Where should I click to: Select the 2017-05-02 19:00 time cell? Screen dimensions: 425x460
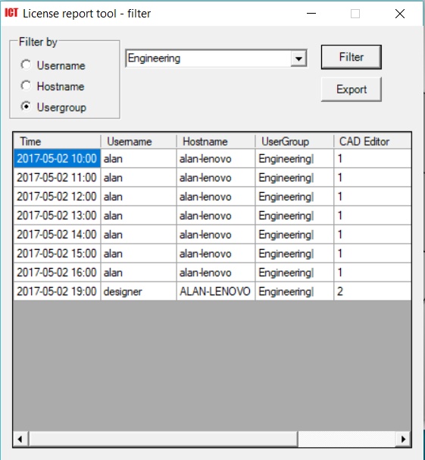[57, 291]
